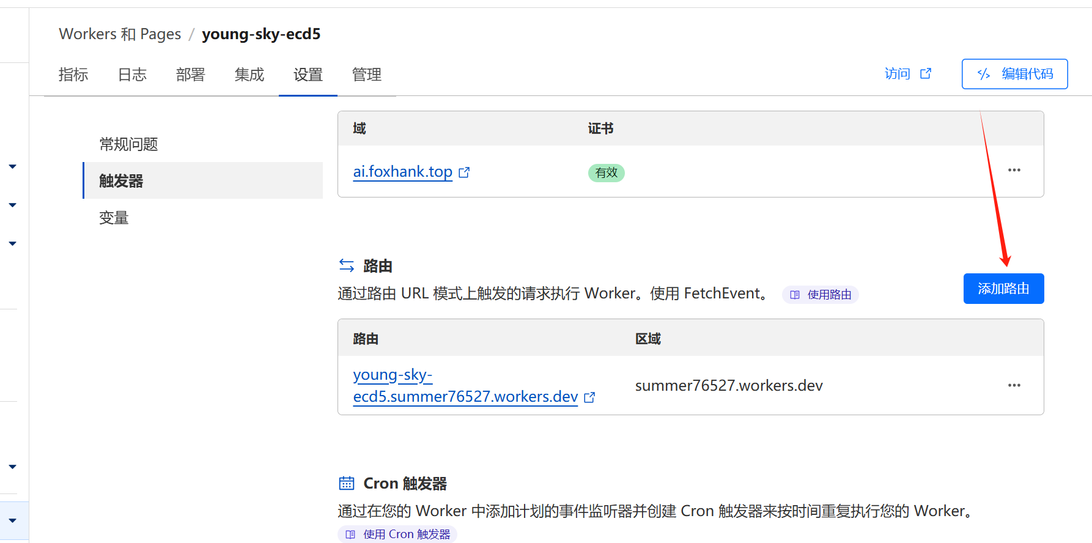
Task: Expand the third left sidebar arrow
Action: (12, 243)
